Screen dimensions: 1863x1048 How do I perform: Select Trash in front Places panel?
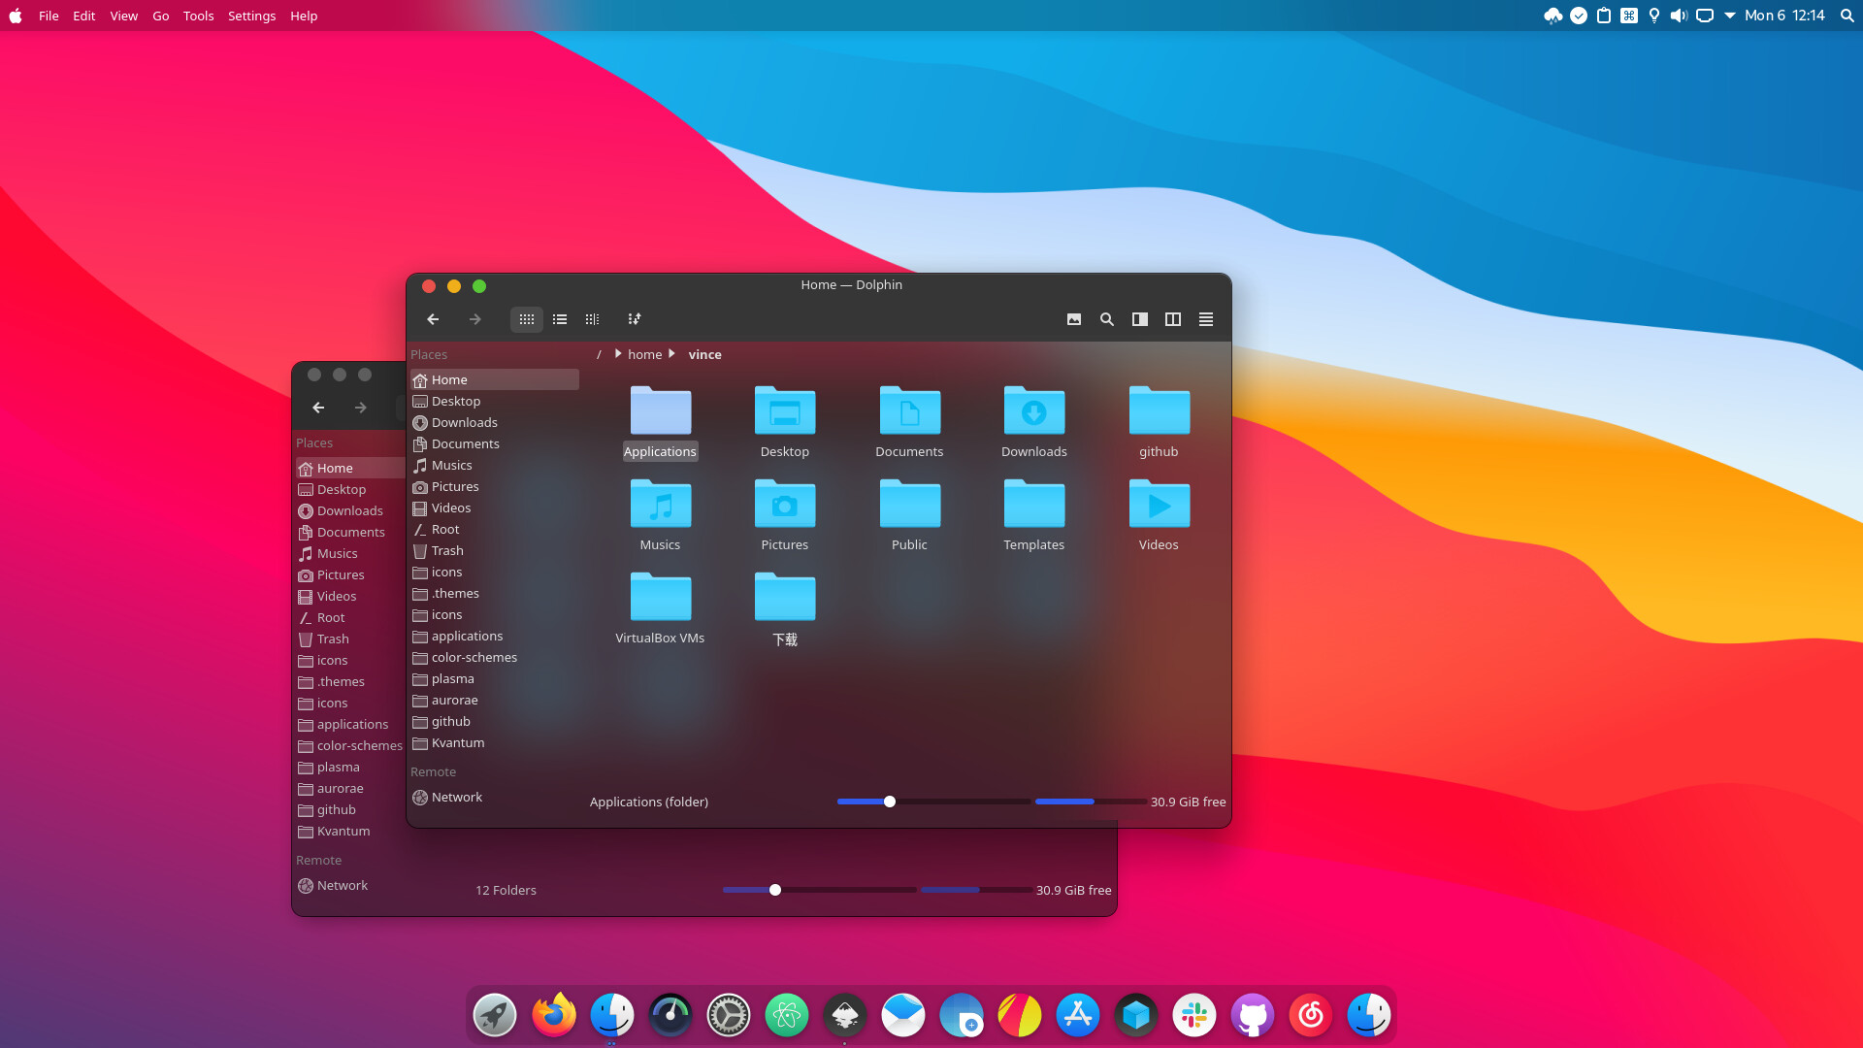[446, 550]
